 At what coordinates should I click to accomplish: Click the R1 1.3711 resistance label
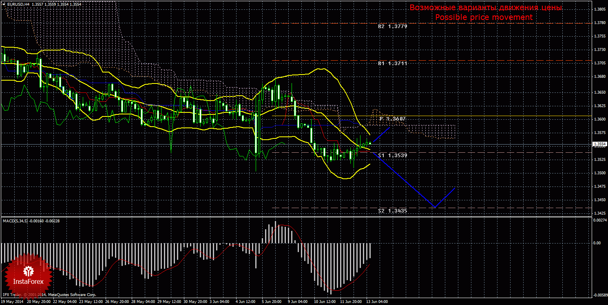point(392,64)
